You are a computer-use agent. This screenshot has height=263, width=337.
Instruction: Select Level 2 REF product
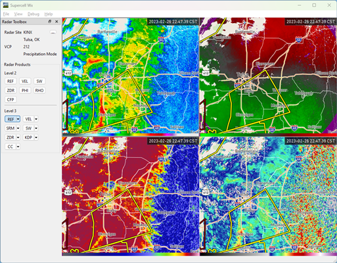click(11, 82)
